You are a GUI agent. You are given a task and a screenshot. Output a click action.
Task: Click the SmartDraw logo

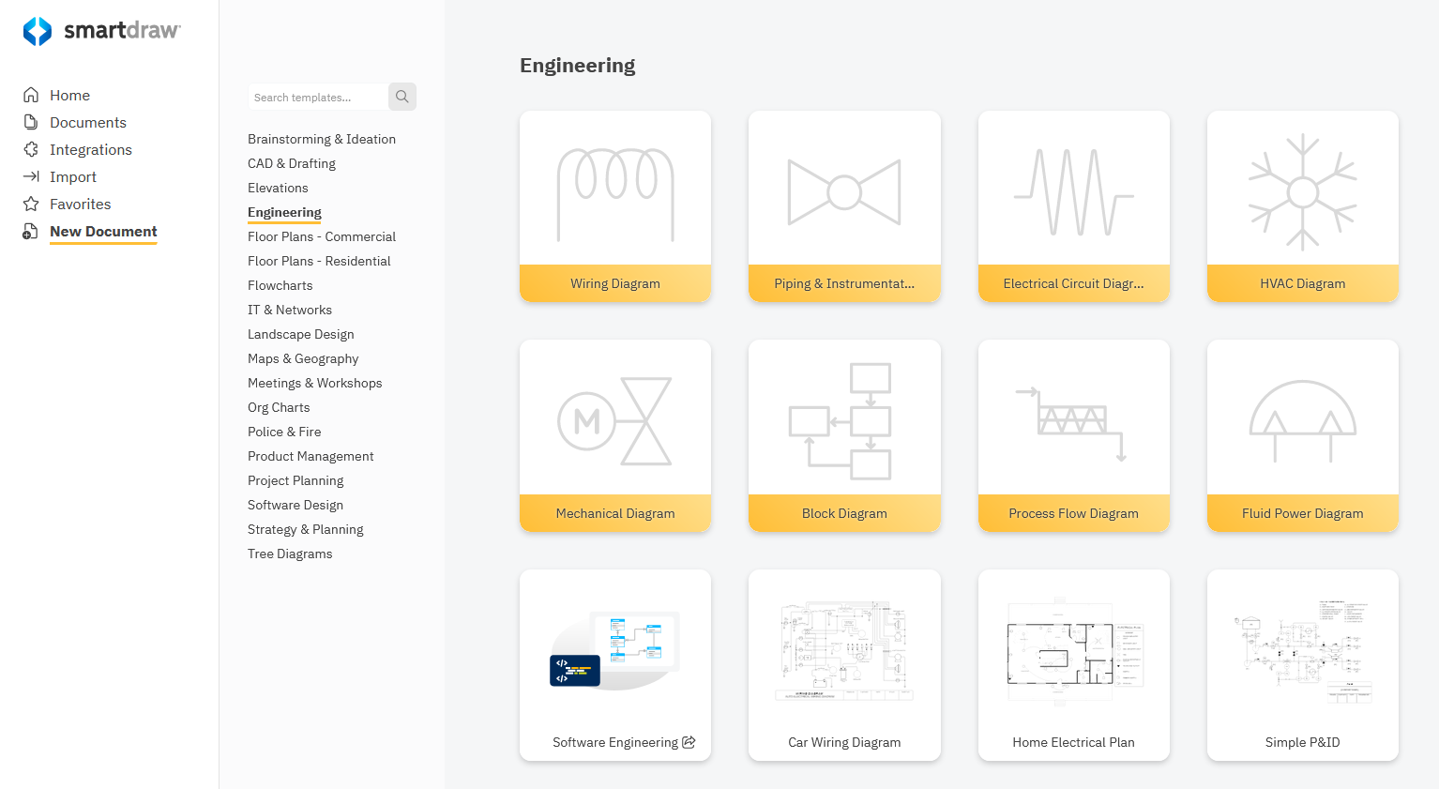[x=101, y=31]
